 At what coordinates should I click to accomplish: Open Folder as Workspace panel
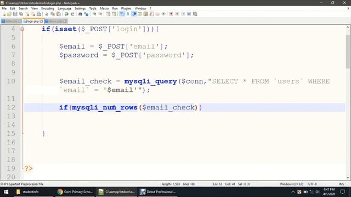pyautogui.click(x=157, y=14)
